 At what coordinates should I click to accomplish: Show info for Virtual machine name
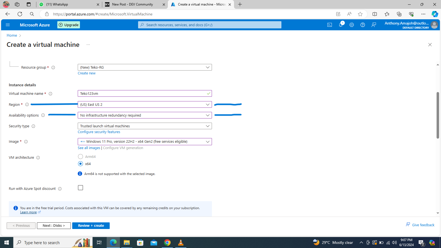click(50, 94)
